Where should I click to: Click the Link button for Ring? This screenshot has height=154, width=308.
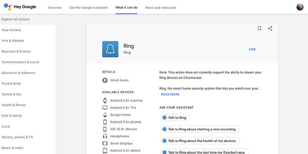tap(252, 49)
